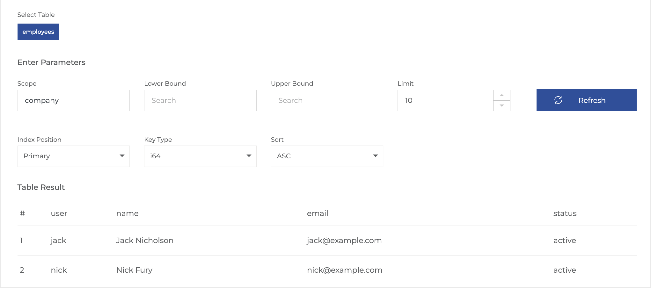The image size is (651, 288).
Task: Click into the Lower Bound search field
Action: click(200, 100)
